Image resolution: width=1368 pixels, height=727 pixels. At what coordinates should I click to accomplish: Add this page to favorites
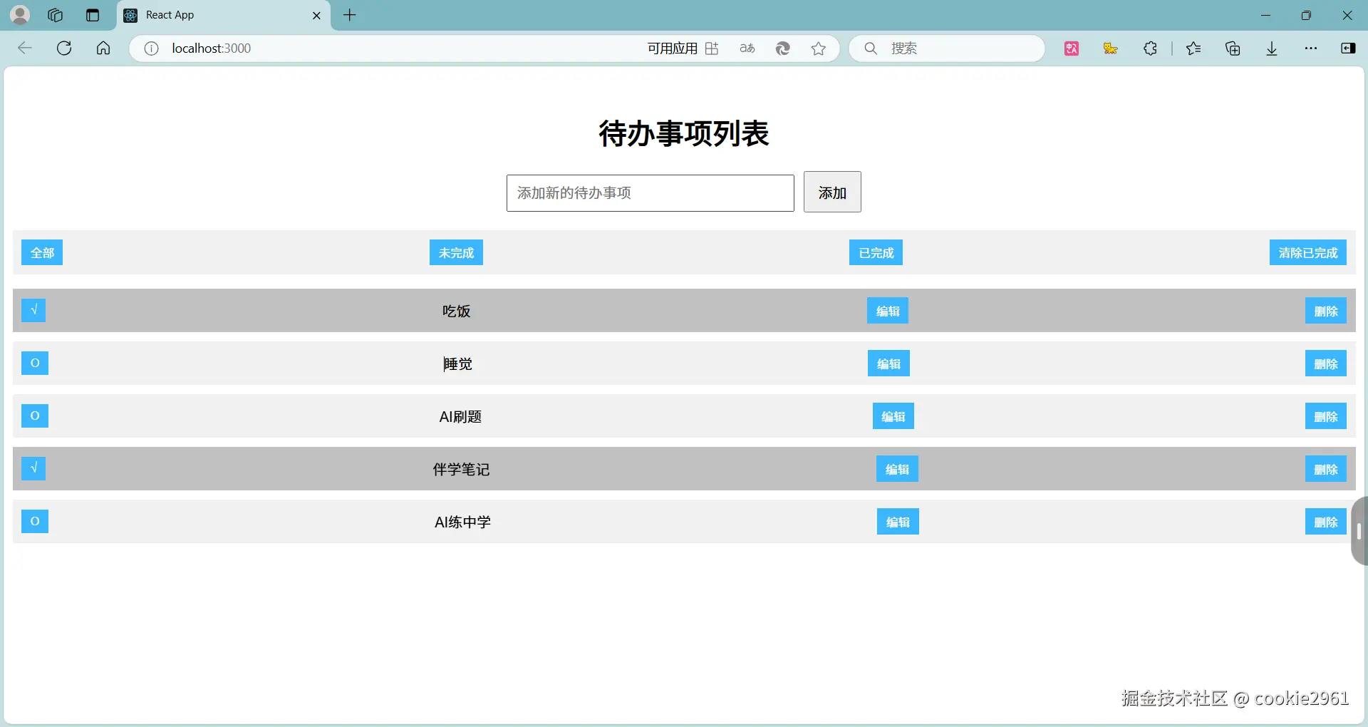(x=819, y=48)
